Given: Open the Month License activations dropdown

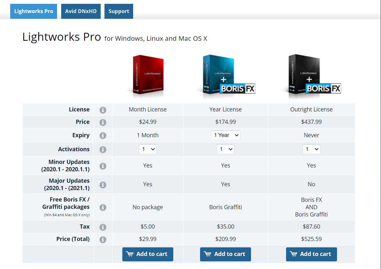Looking at the screenshot, I should coord(147,149).
